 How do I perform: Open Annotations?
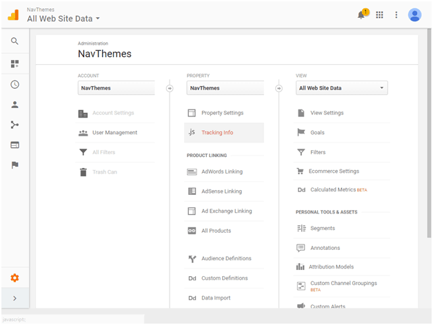325,248
